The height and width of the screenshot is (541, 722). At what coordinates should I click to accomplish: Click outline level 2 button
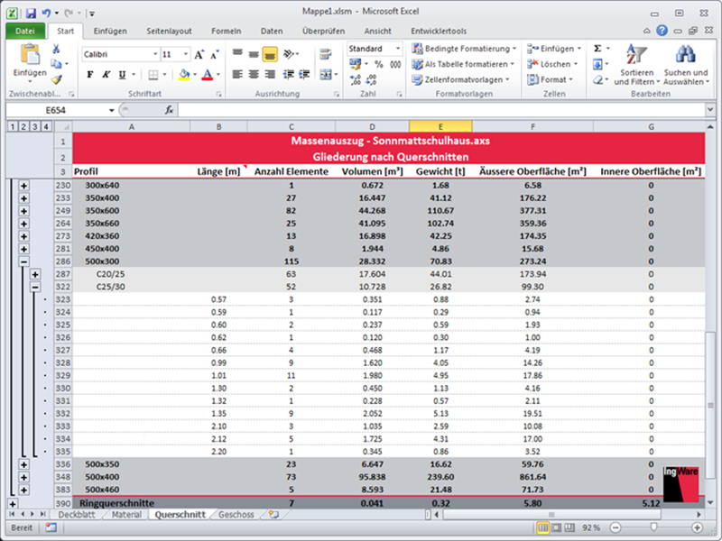[x=23, y=126]
